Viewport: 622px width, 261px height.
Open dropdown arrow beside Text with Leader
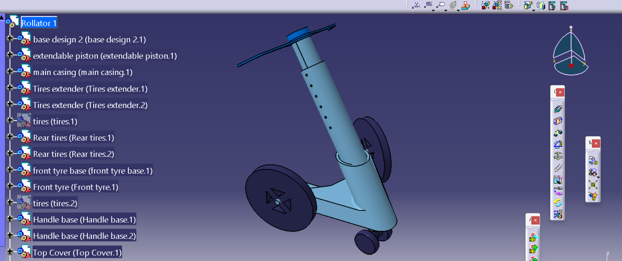coord(433,10)
